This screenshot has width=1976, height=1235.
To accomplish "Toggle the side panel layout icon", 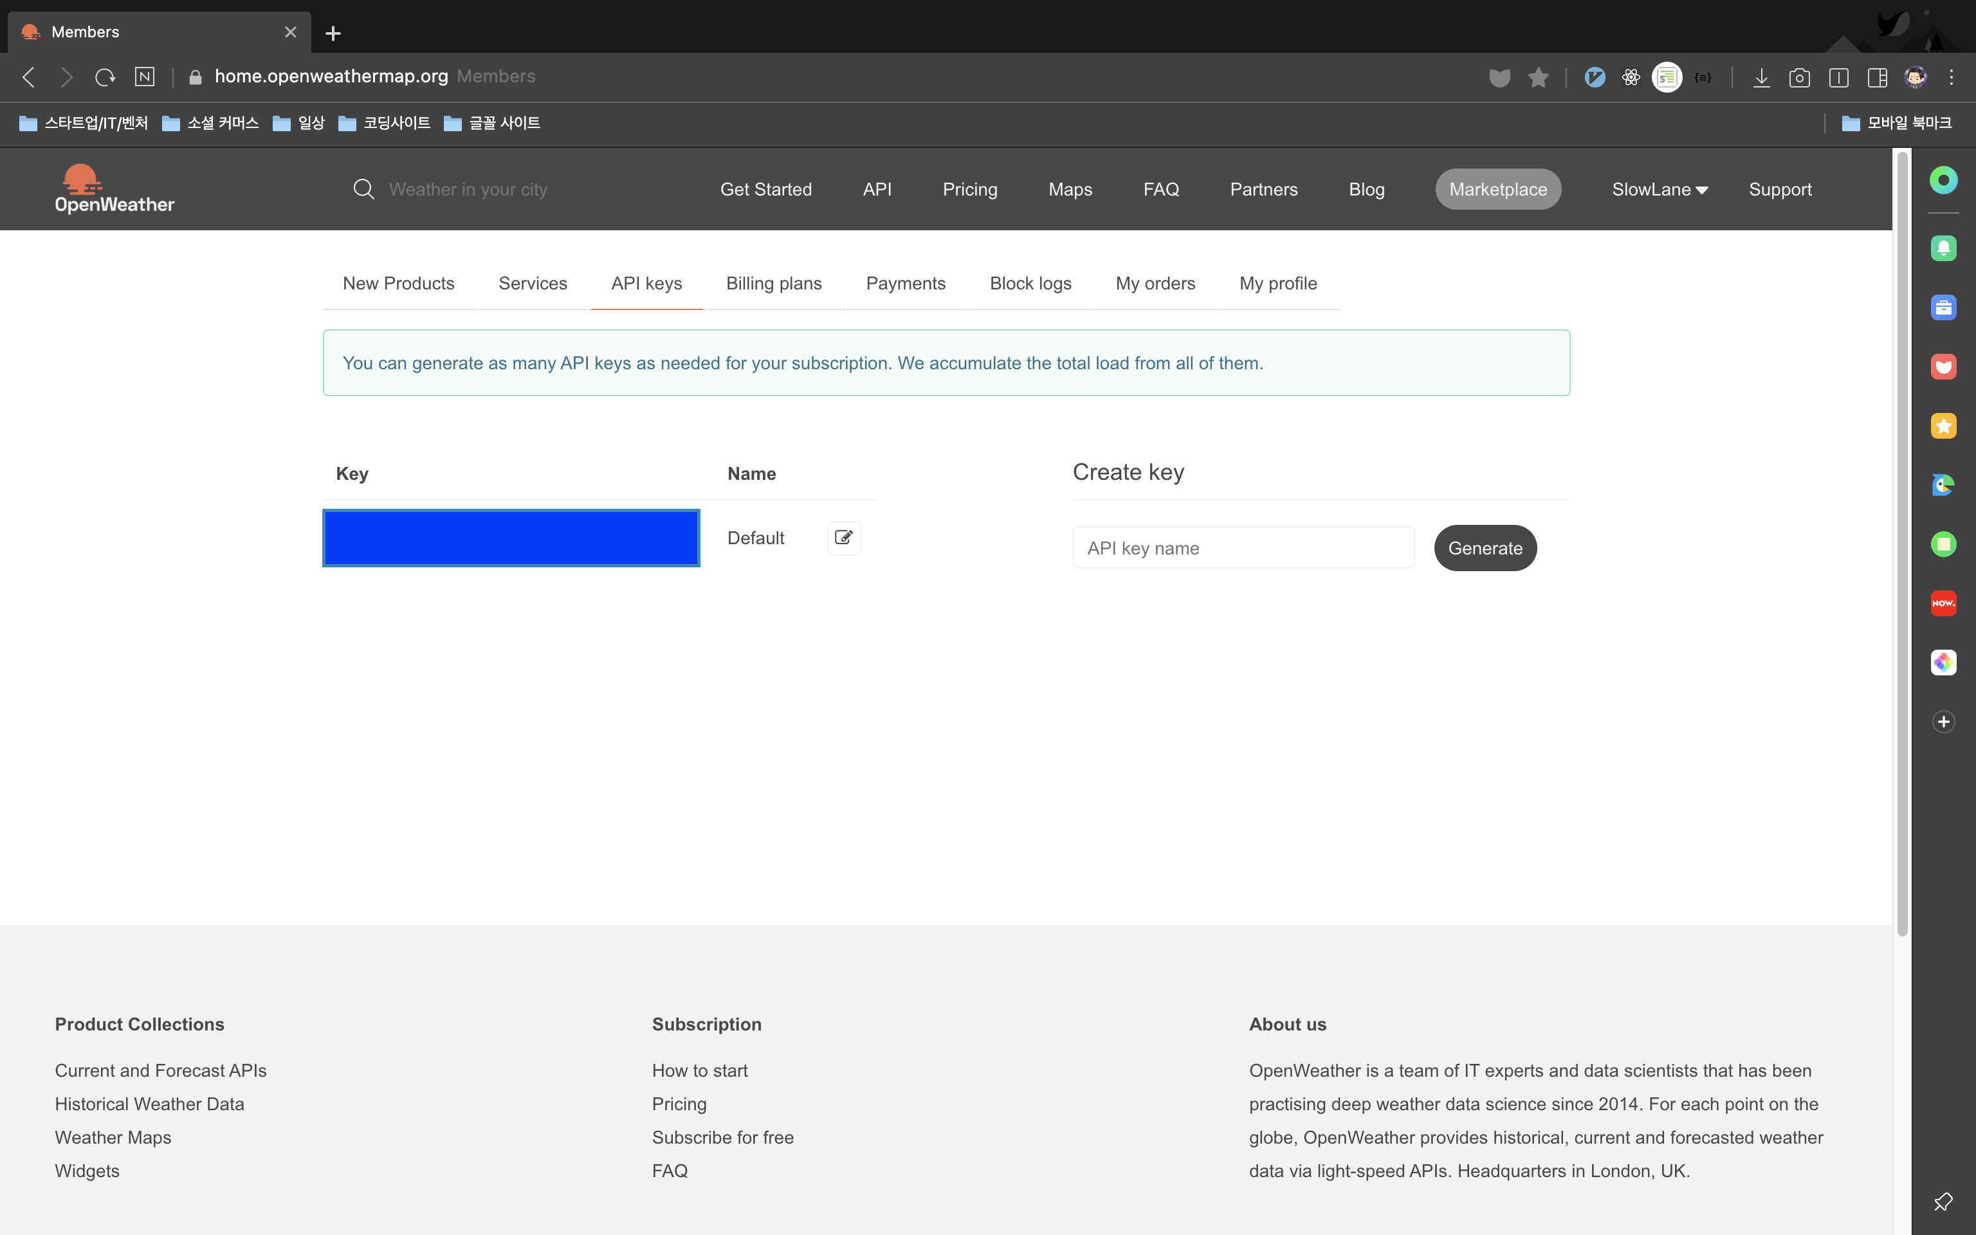I will pyautogui.click(x=1876, y=78).
